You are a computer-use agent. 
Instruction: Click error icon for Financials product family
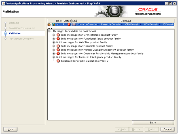pos(58,46)
